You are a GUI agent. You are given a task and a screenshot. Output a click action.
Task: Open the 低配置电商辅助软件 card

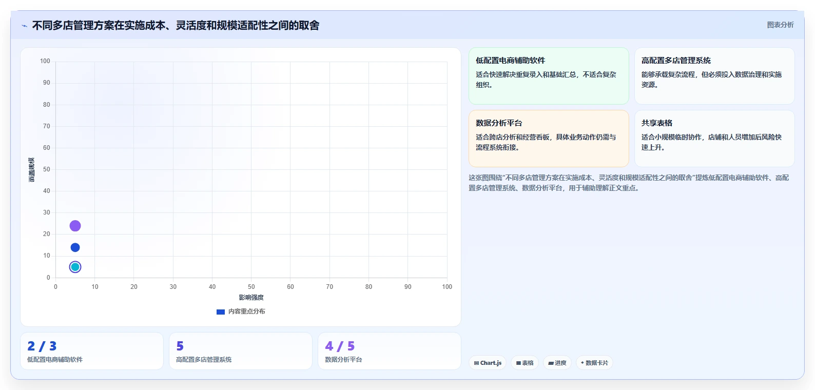549,76
